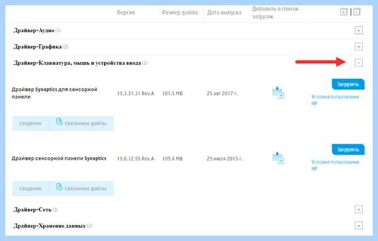Collapse Драйвер-Клавиатура, мышь и устройства ввода section
Image resolution: width=378 pixels, height=241 pixels.
[x=358, y=63]
